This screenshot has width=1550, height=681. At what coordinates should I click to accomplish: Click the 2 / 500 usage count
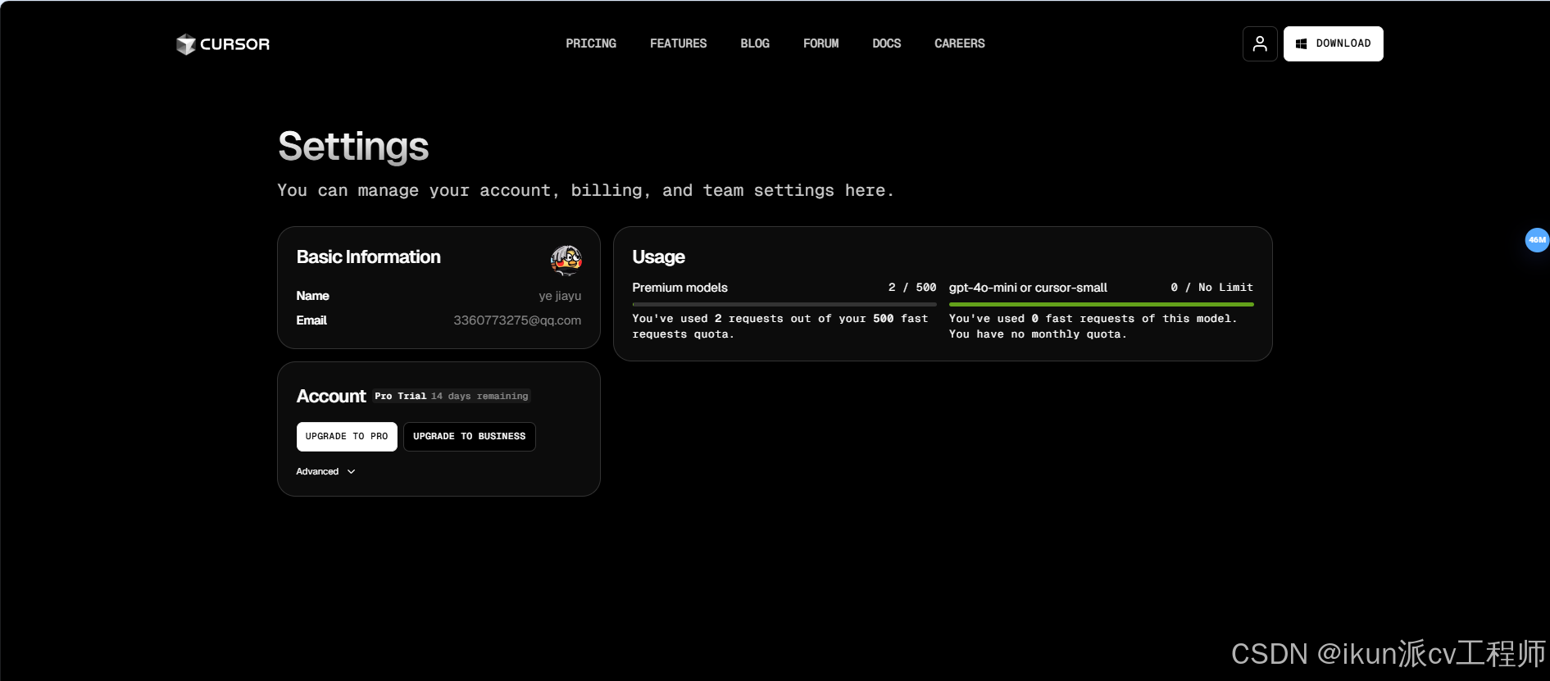point(911,288)
